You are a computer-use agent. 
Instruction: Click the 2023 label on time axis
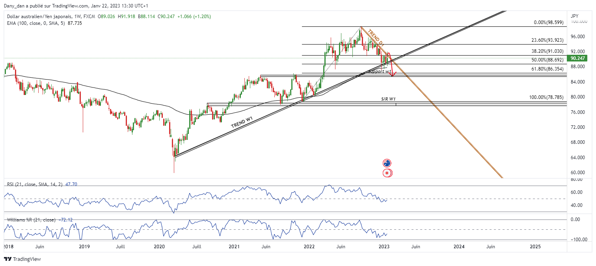click(384, 247)
